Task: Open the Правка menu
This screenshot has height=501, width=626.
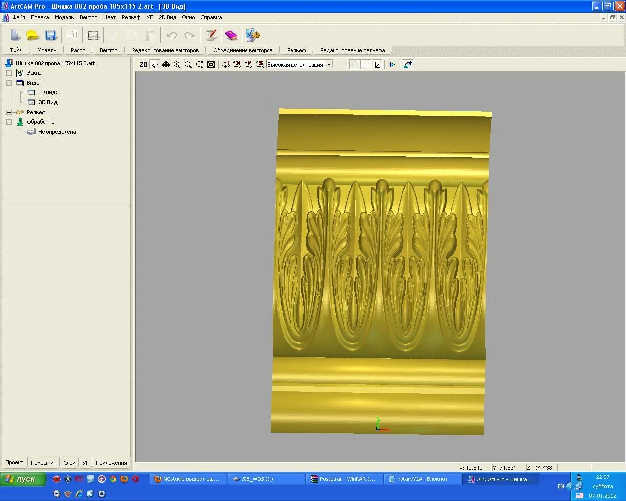Action: pyautogui.click(x=40, y=17)
